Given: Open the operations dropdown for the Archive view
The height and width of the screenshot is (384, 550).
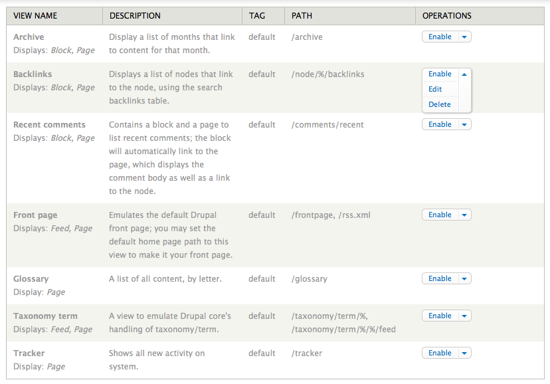Looking at the screenshot, I should (x=464, y=37).
